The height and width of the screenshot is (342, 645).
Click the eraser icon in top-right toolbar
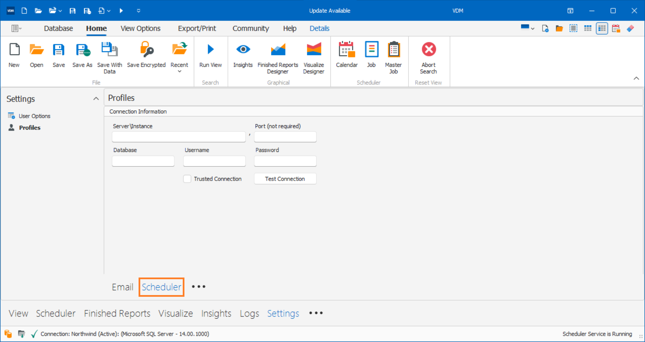pos(630,28)
